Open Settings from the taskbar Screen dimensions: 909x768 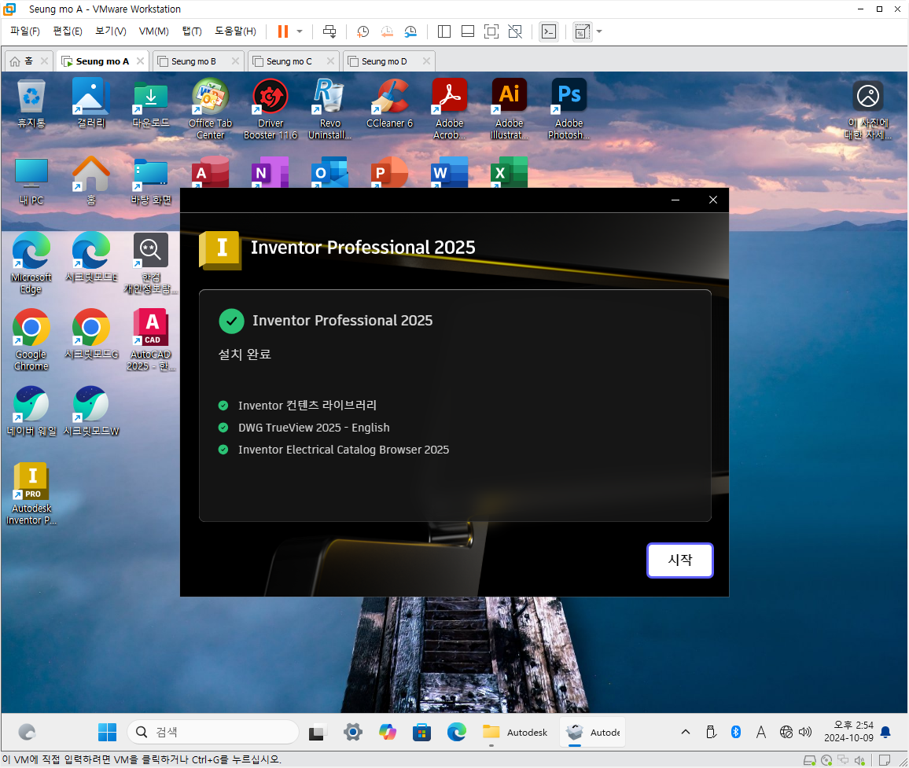352,732
